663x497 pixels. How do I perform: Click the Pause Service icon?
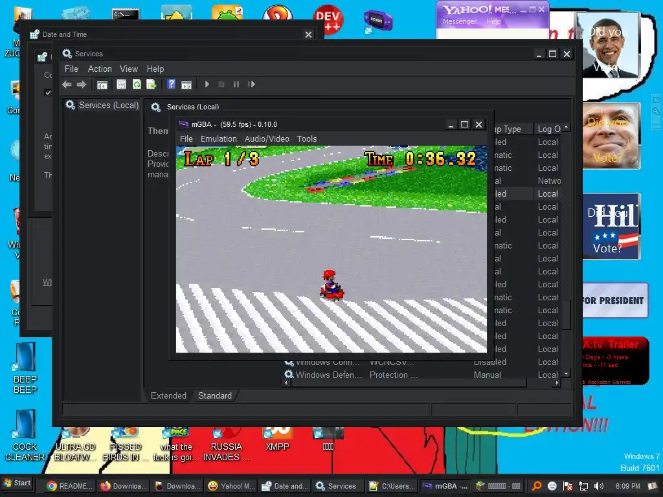tap(236, 84)
